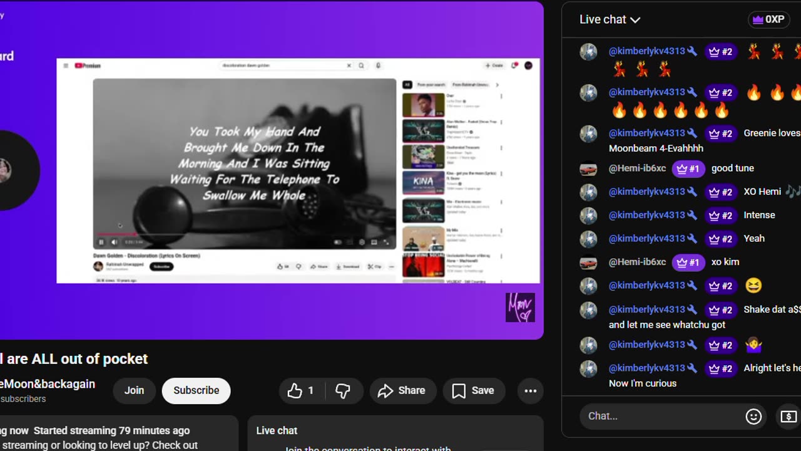Click #2 crown badge beside laughing emoji

pyautogui.click(x=721, y=286)
